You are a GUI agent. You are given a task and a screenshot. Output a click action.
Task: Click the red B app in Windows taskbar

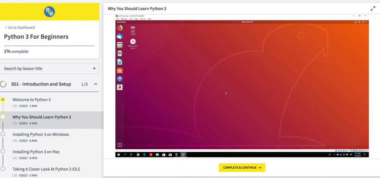pyautogui.click(x=151, y=155)
